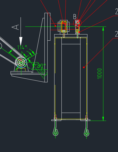Click the red leader dot left of the yellow bracket
The height and width of the screenshot is (152, 118).
[55, 26]
